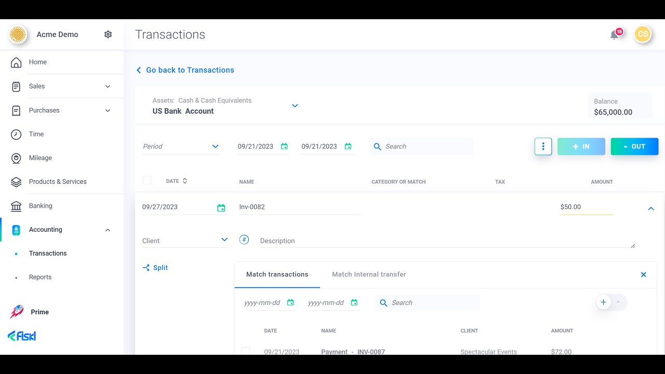Click the Split icon
Screen dimensions: 665x374
tap(146, 268)
